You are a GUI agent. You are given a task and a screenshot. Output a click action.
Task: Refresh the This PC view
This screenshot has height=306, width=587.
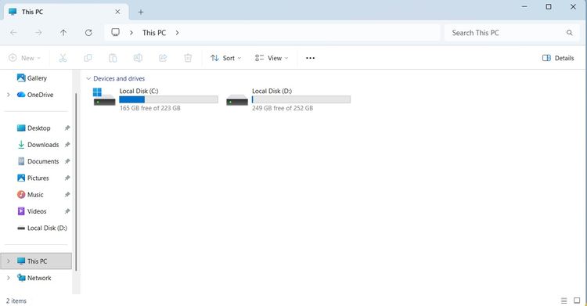(x=88, y=33)
